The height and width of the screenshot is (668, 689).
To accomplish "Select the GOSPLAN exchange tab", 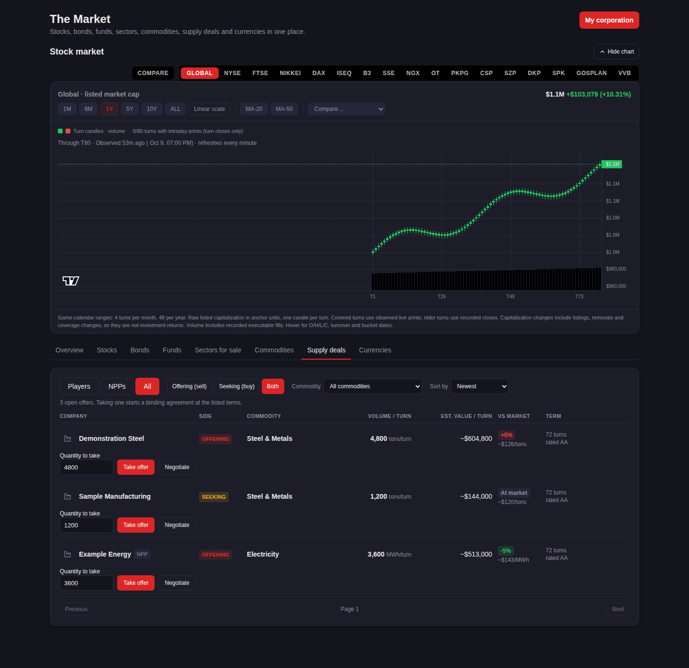I will point(591,73).
